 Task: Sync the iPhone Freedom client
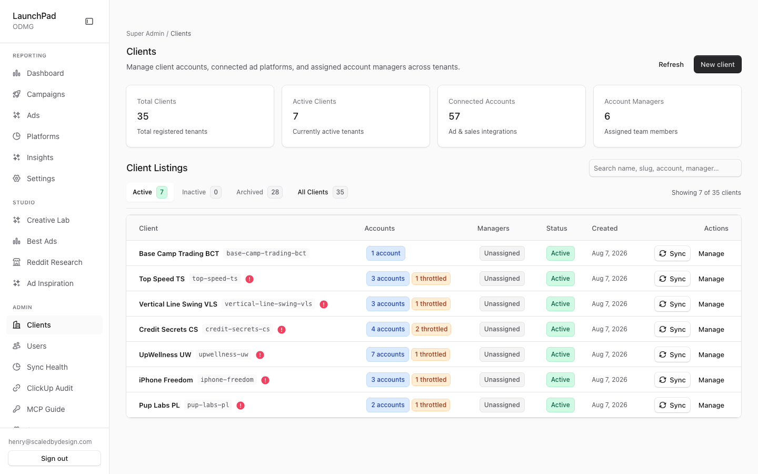pyautogui.click(x=672, y=380)
